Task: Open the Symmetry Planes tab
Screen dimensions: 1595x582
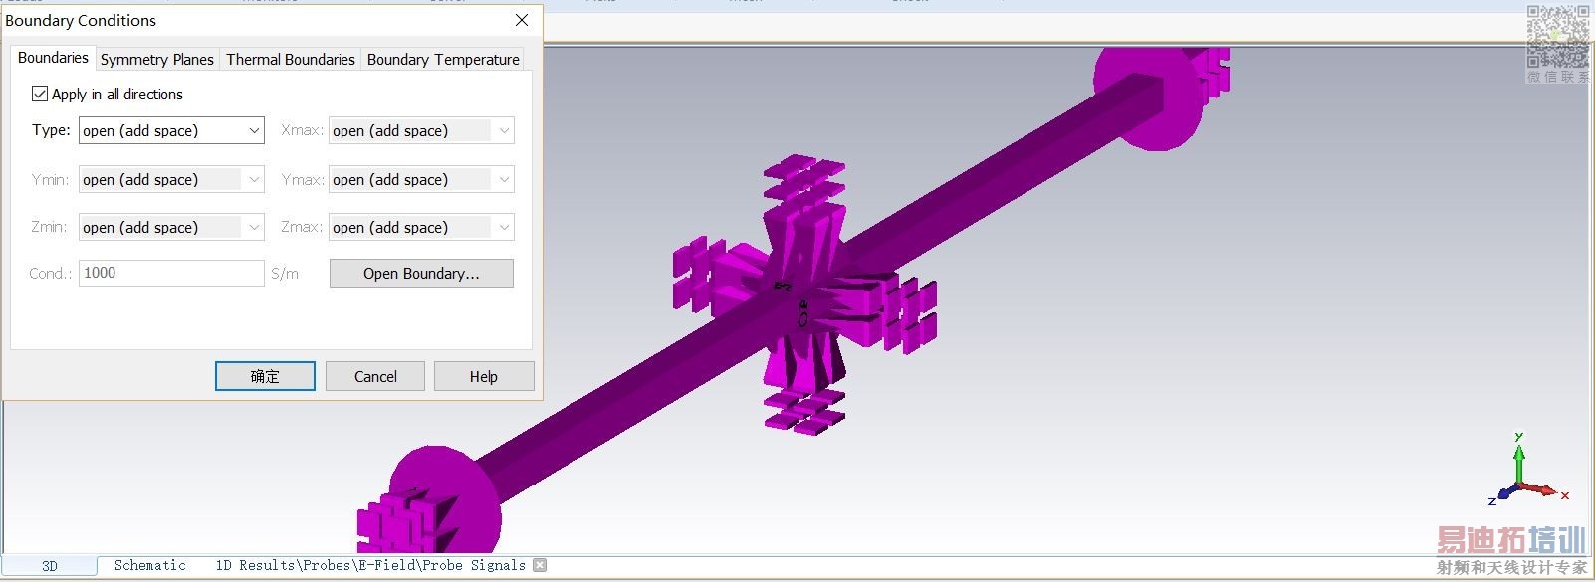Action: pyautogui.click(x=157, y=59)
